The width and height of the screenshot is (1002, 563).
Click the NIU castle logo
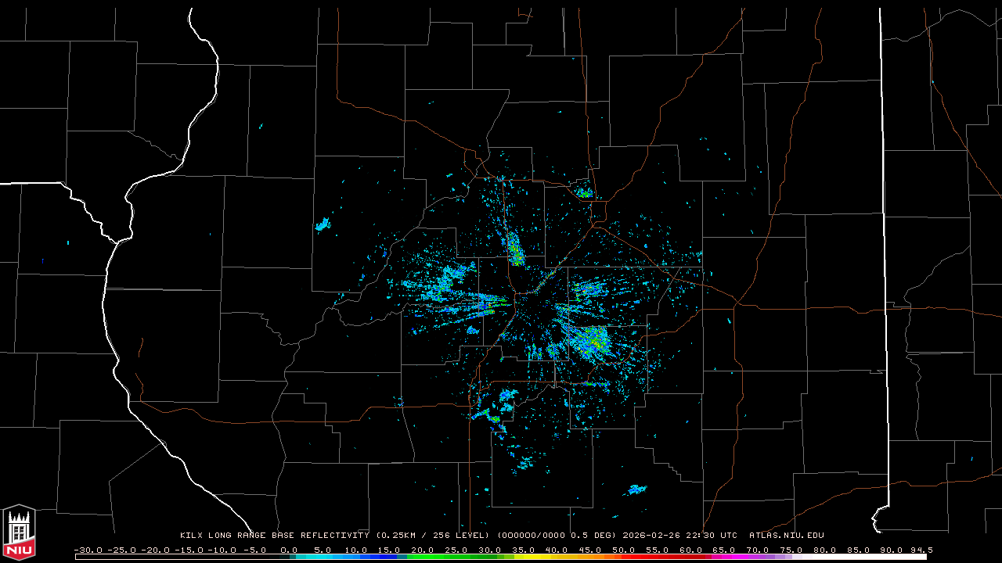tap(19, 532)
